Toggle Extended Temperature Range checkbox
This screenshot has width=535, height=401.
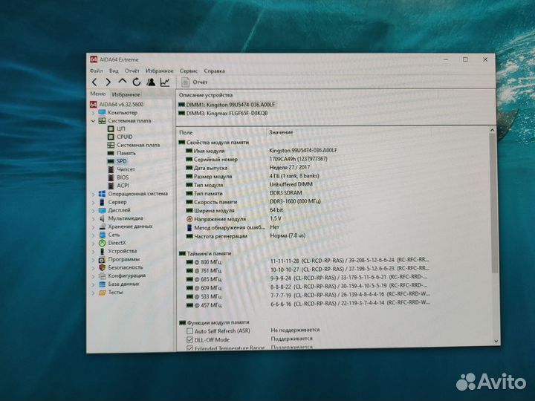[189, 348]
